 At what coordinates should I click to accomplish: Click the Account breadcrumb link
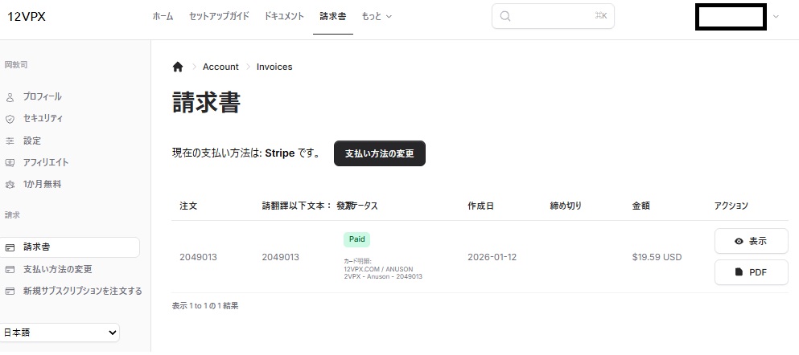[220, 67]
